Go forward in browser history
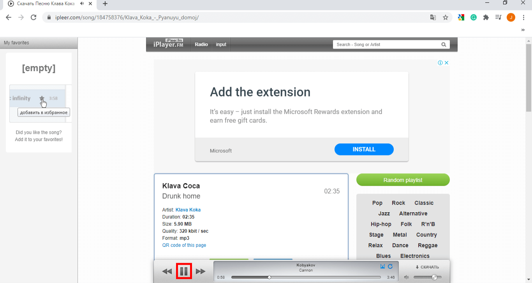The image size is (532, 283). [21, 17]
